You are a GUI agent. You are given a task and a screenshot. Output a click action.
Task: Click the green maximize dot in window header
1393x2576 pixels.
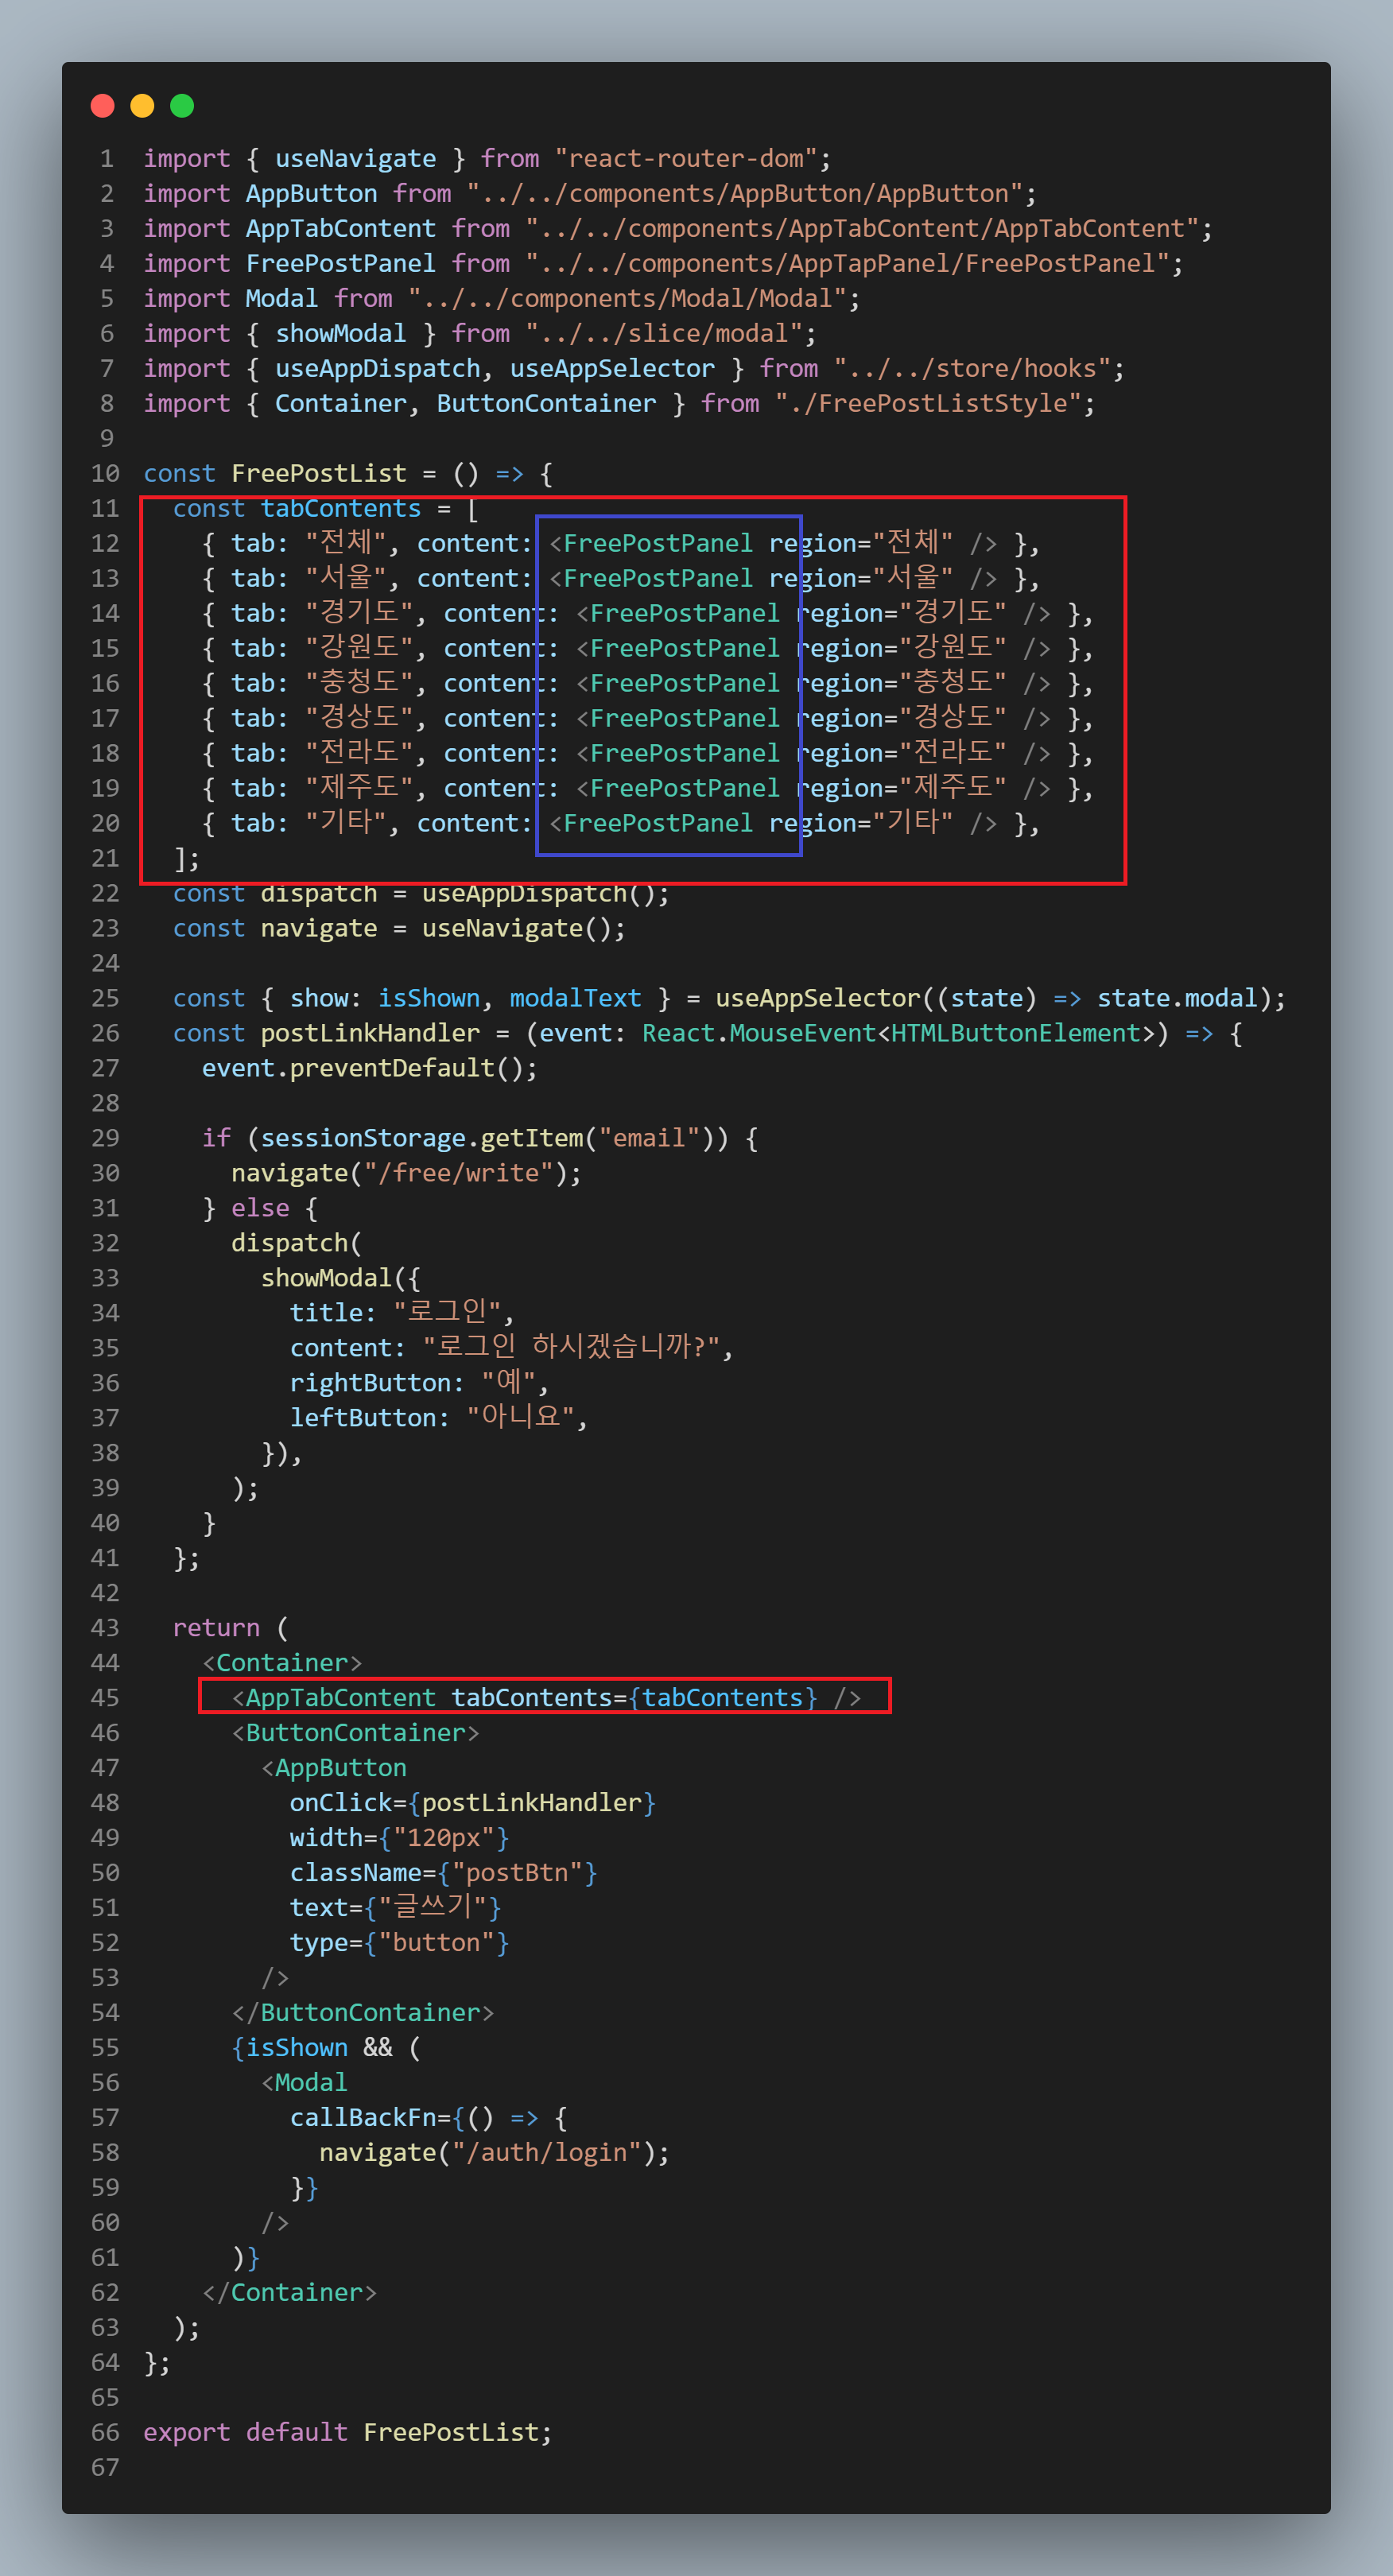[182, 106]
